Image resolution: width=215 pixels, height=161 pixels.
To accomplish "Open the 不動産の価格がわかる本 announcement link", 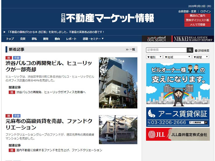I will coord(56,32).
